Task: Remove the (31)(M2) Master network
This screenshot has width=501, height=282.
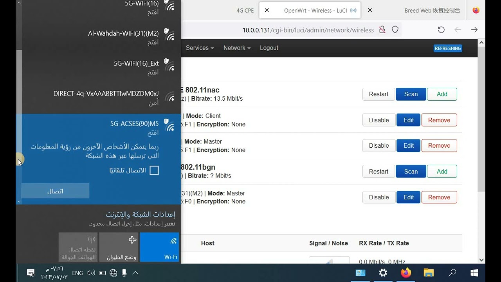Action: click(439, 197)
